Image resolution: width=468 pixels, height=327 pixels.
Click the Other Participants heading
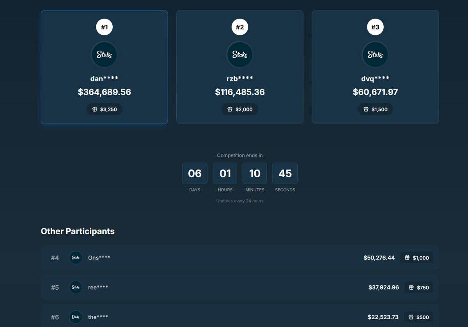pyautogui.click(x=78, y=231)
